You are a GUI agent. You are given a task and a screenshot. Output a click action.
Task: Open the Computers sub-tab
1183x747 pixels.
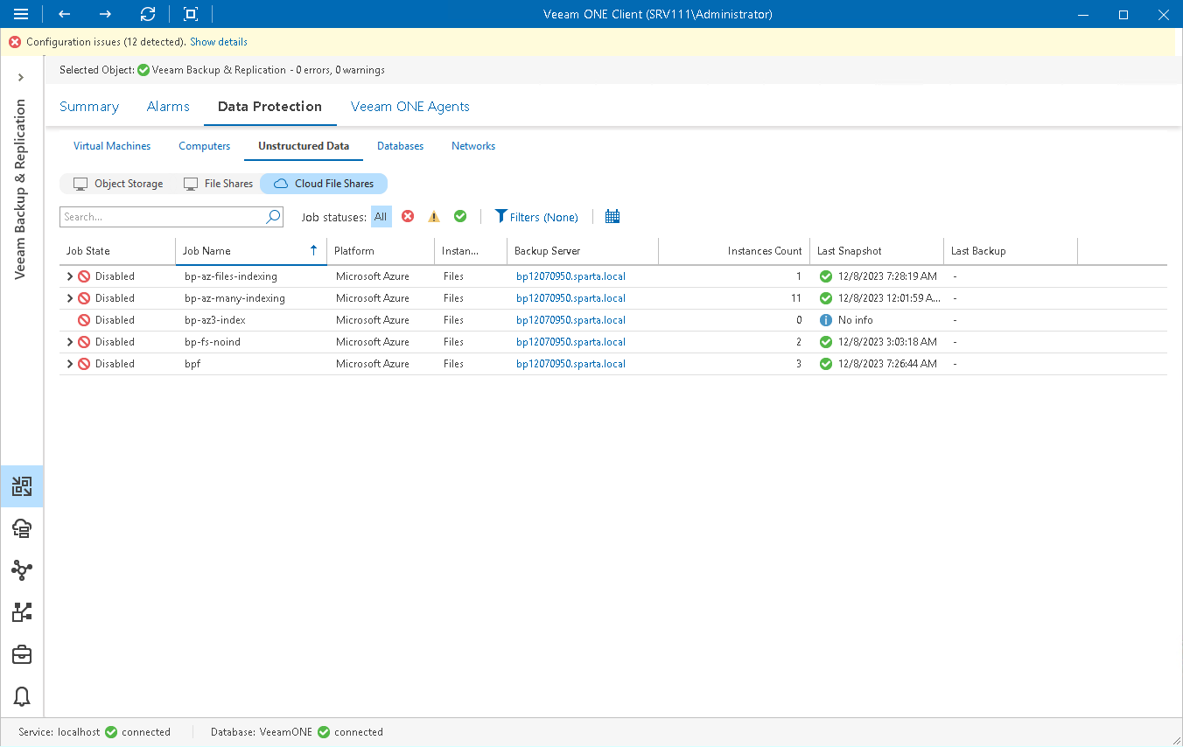pos(205,146)
